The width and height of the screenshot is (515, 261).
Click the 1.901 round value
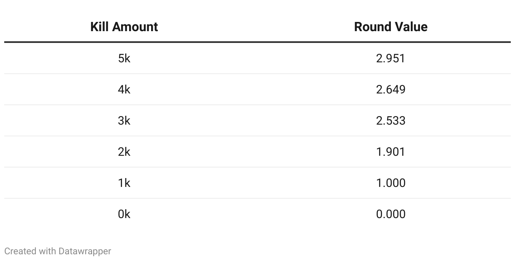(x=390, y=152)
